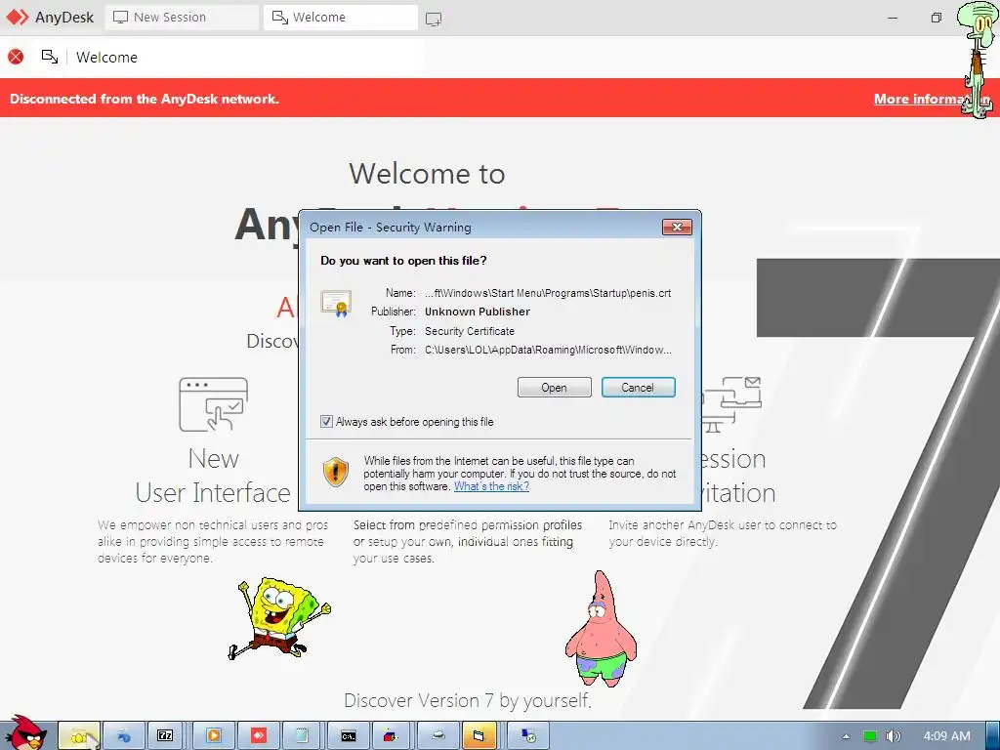Click the Patrick Star character image
The height and width of the screenshot is (750, 1000).
coord(601,629)
